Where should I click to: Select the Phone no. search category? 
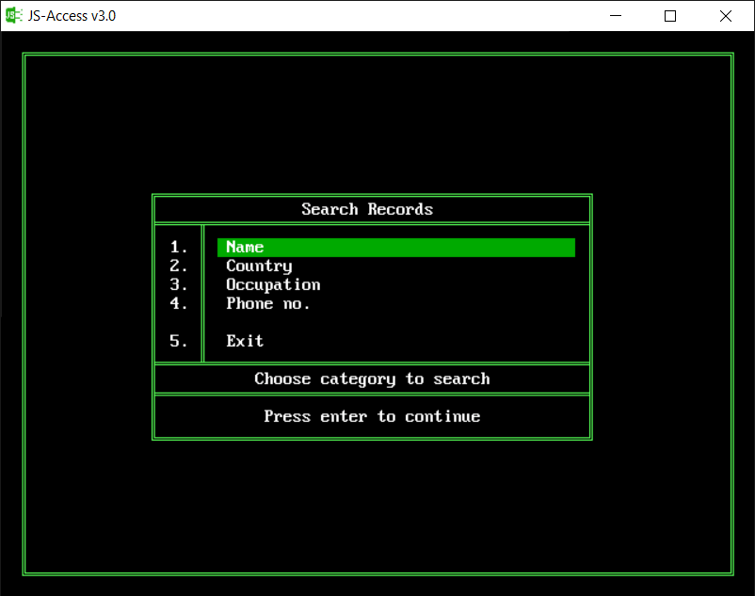[x=267, y=303]
